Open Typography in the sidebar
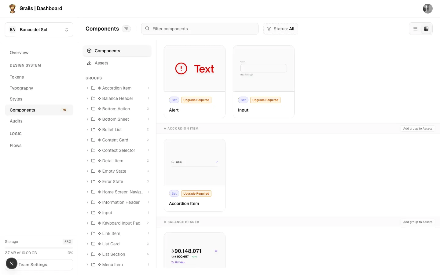The height and width of the screenshot is (275, 440). [x=39, y=88]
